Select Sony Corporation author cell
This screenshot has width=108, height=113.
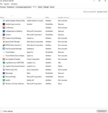coord(33,70)
